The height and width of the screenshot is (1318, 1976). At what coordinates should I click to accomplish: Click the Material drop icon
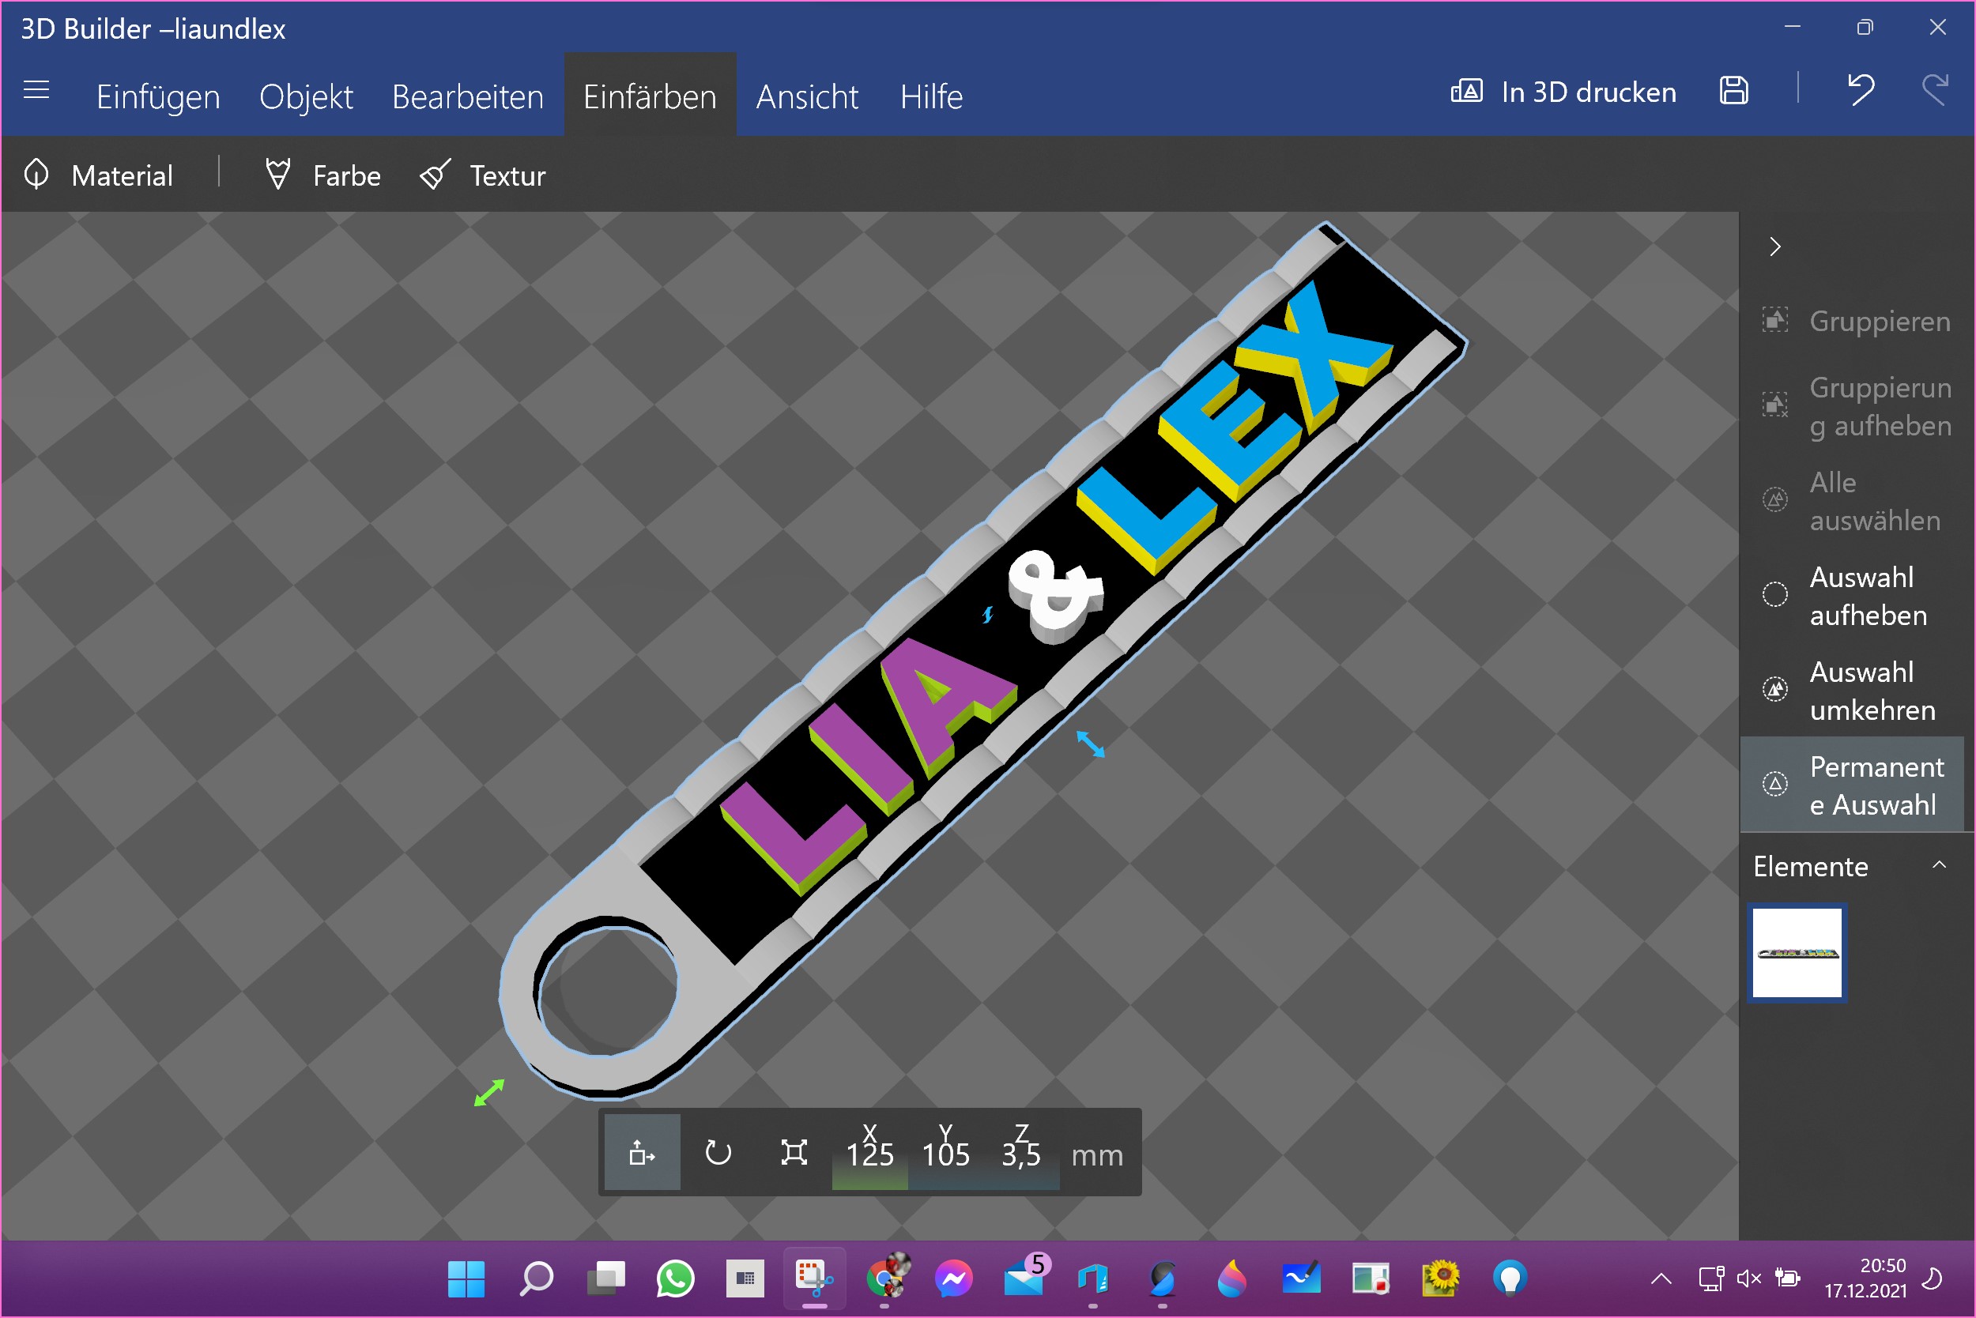[x=36, y=175]
